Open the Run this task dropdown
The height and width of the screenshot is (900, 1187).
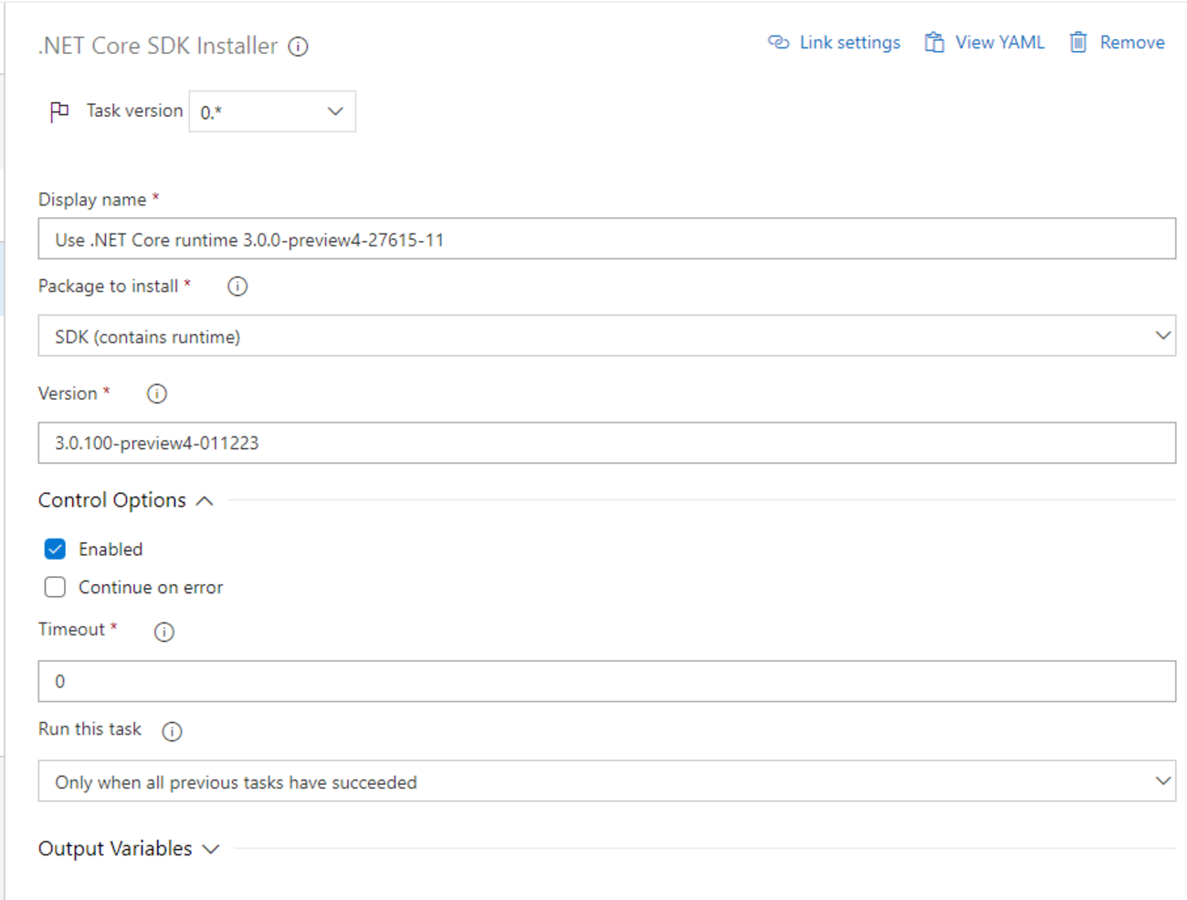606,781
